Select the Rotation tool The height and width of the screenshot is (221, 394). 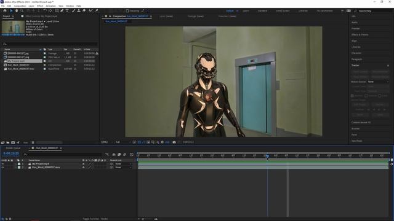tap(45, 11)
